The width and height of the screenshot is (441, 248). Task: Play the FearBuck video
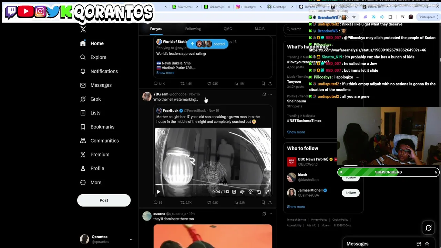point(158,192)
